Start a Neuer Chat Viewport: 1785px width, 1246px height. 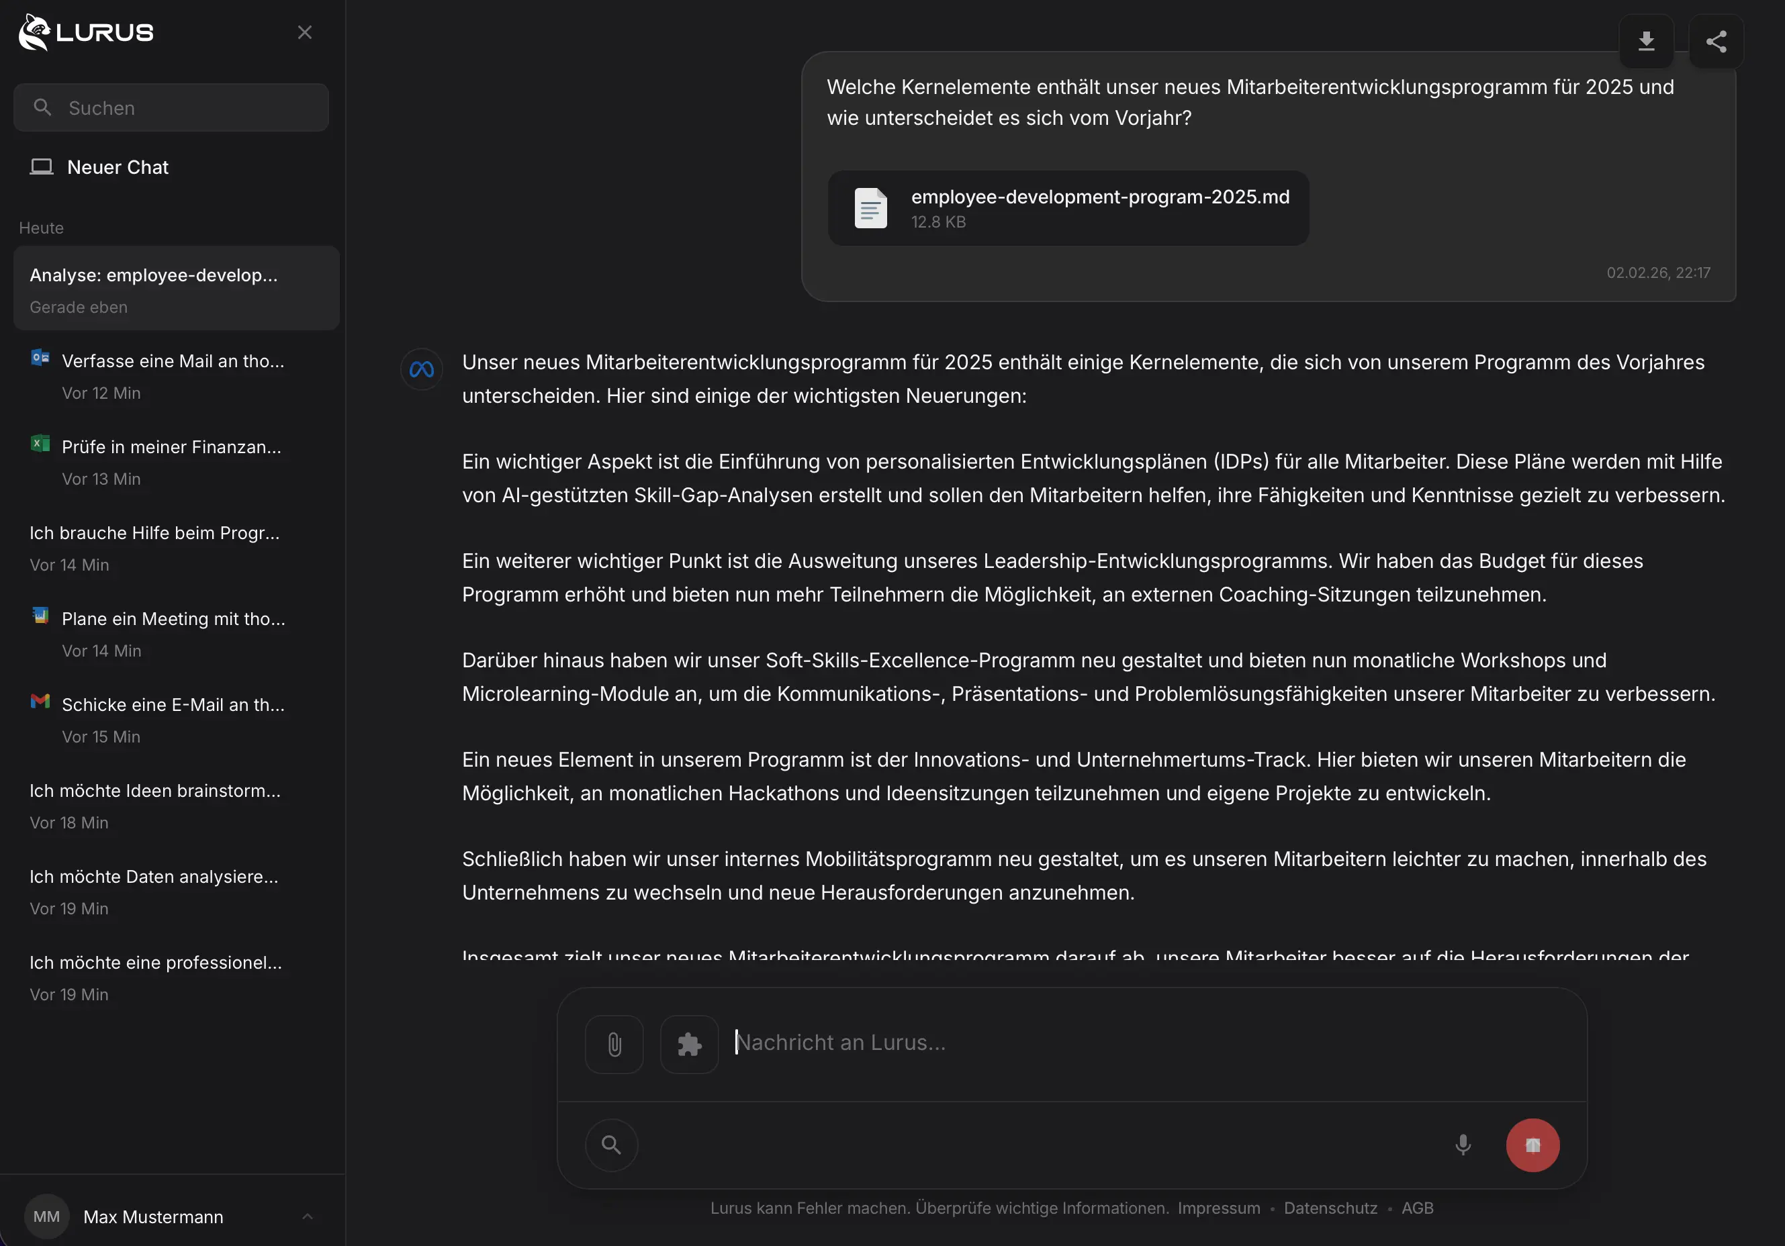pyautogui.click(x=117, y=167)
